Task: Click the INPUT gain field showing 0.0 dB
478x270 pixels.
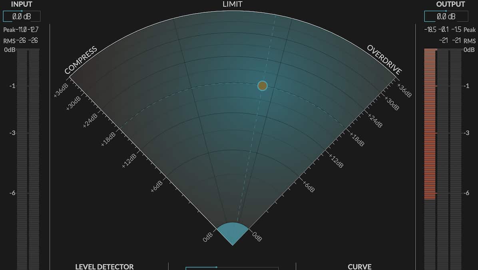Action: (22, 16)
